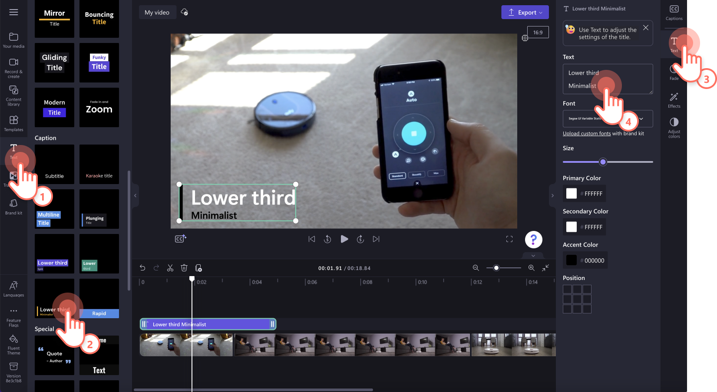Split clip with the scissors tool

click(170, 268)
